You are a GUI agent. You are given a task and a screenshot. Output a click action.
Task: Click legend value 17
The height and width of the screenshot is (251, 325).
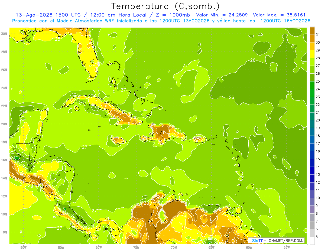click(x=318, y=144)
